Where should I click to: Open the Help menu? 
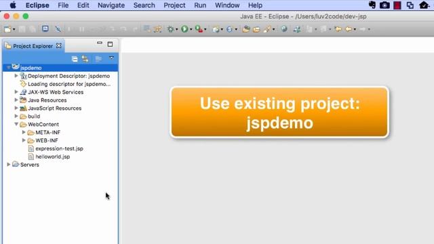255,5
